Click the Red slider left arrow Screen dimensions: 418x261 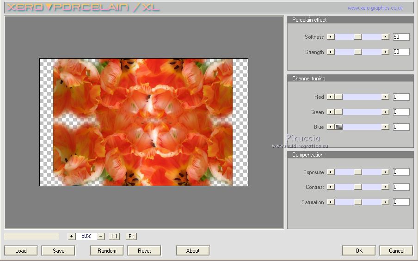331,97
